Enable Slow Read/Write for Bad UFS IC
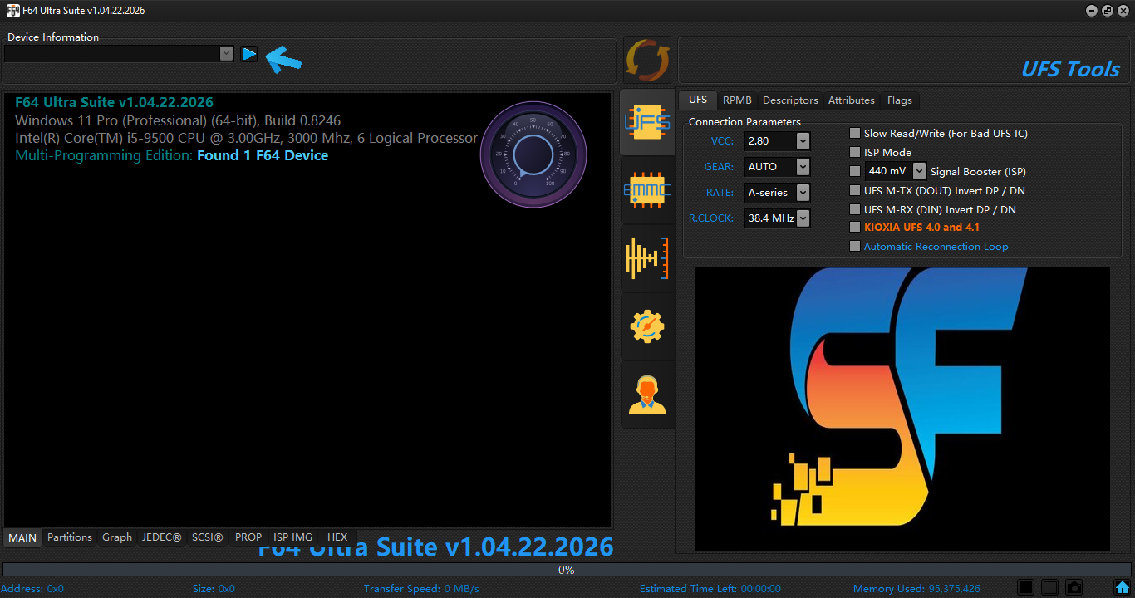Image resolution: width=1135 pixels, height=598 pixels. tap(855, 133)
